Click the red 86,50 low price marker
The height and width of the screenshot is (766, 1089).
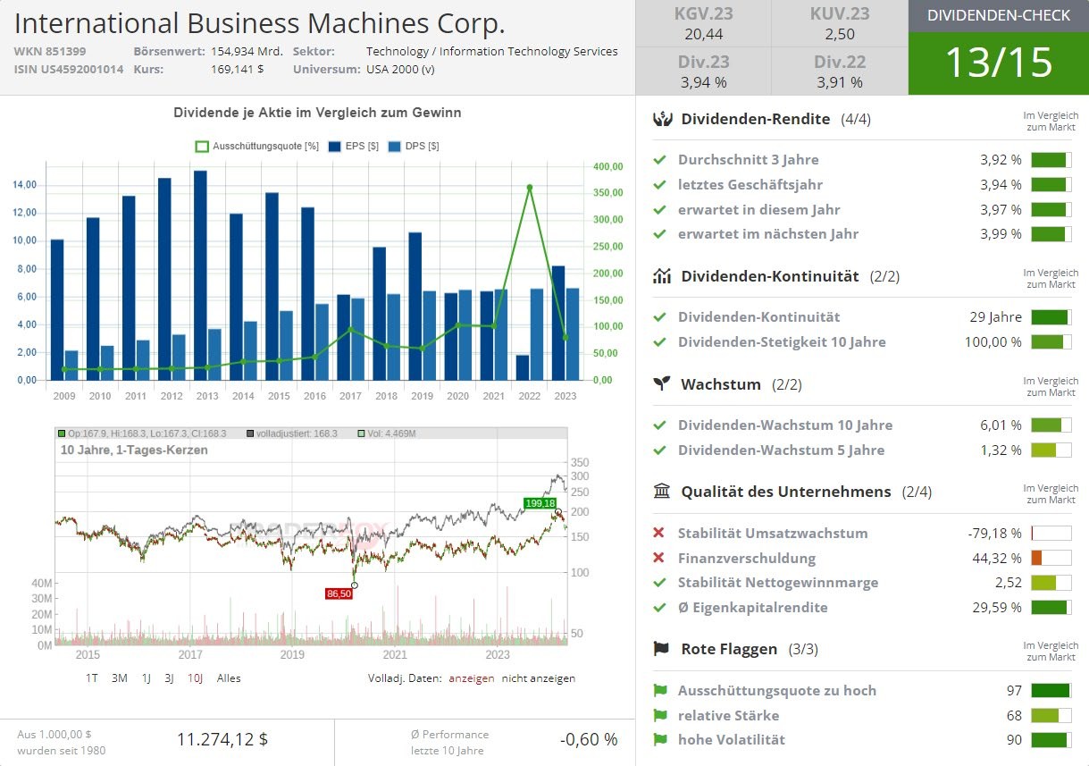click(339, 593)
